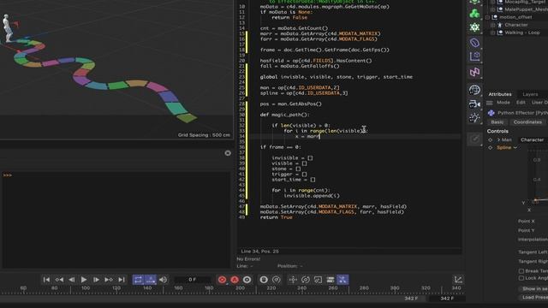The width and height of the screenshot is (548, 308).
Task: Toggle parameter keyframe recording icon
Action: [331, 280]
